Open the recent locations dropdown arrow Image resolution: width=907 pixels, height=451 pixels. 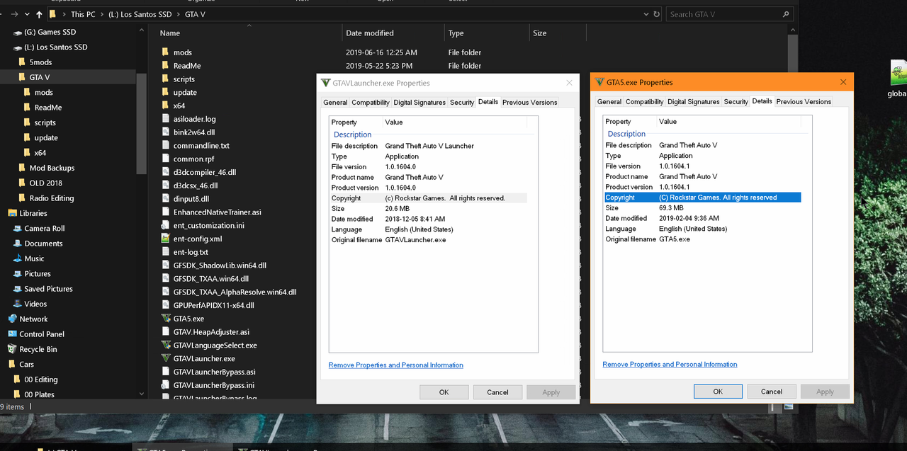coord(27,14)
